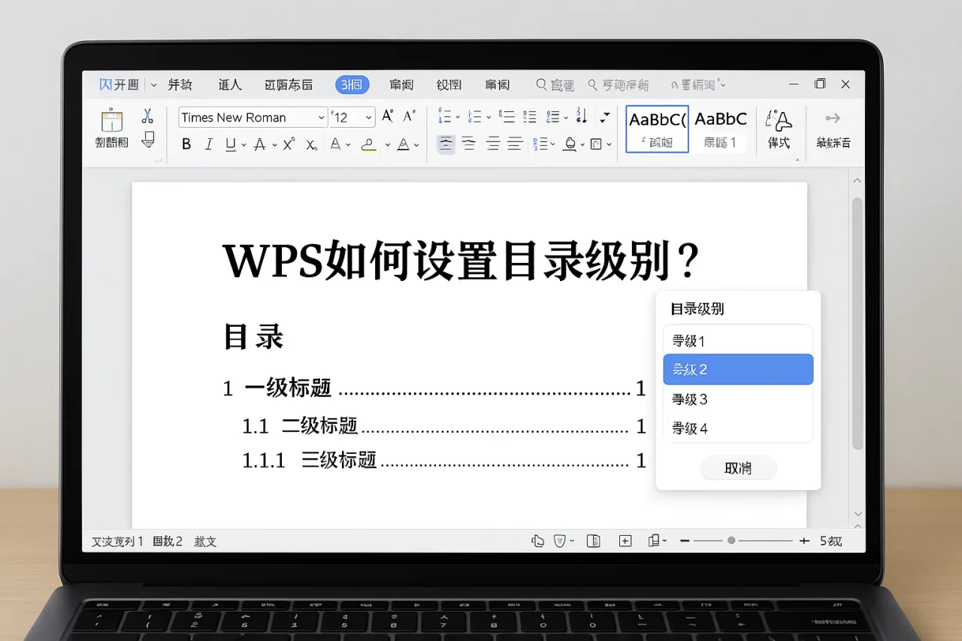Click the page view icon in status bar

point(593,540)
